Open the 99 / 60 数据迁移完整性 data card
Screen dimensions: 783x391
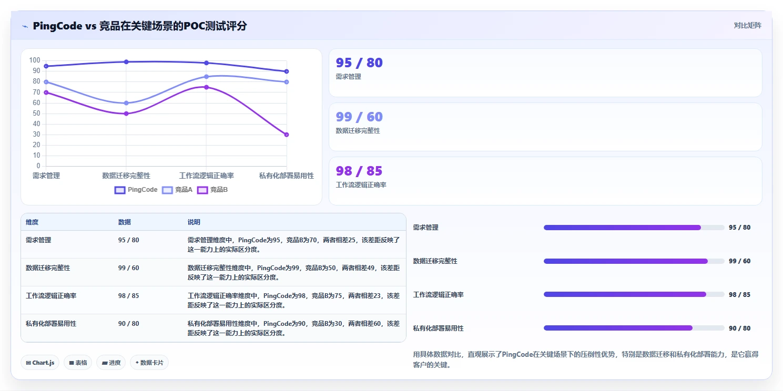pyautogui.click(x=545, y=127)
